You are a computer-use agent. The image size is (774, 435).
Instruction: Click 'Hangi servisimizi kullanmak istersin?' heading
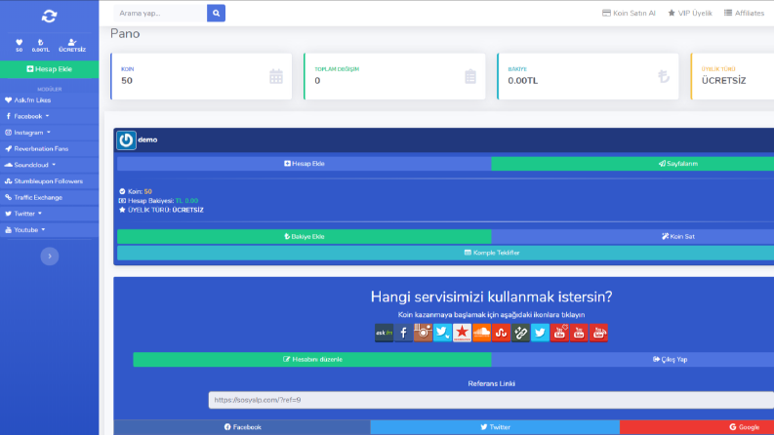coord(491,297)
